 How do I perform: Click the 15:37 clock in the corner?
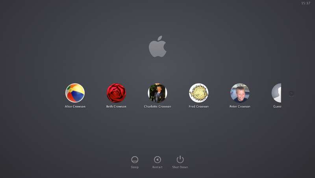click(306, 3)
